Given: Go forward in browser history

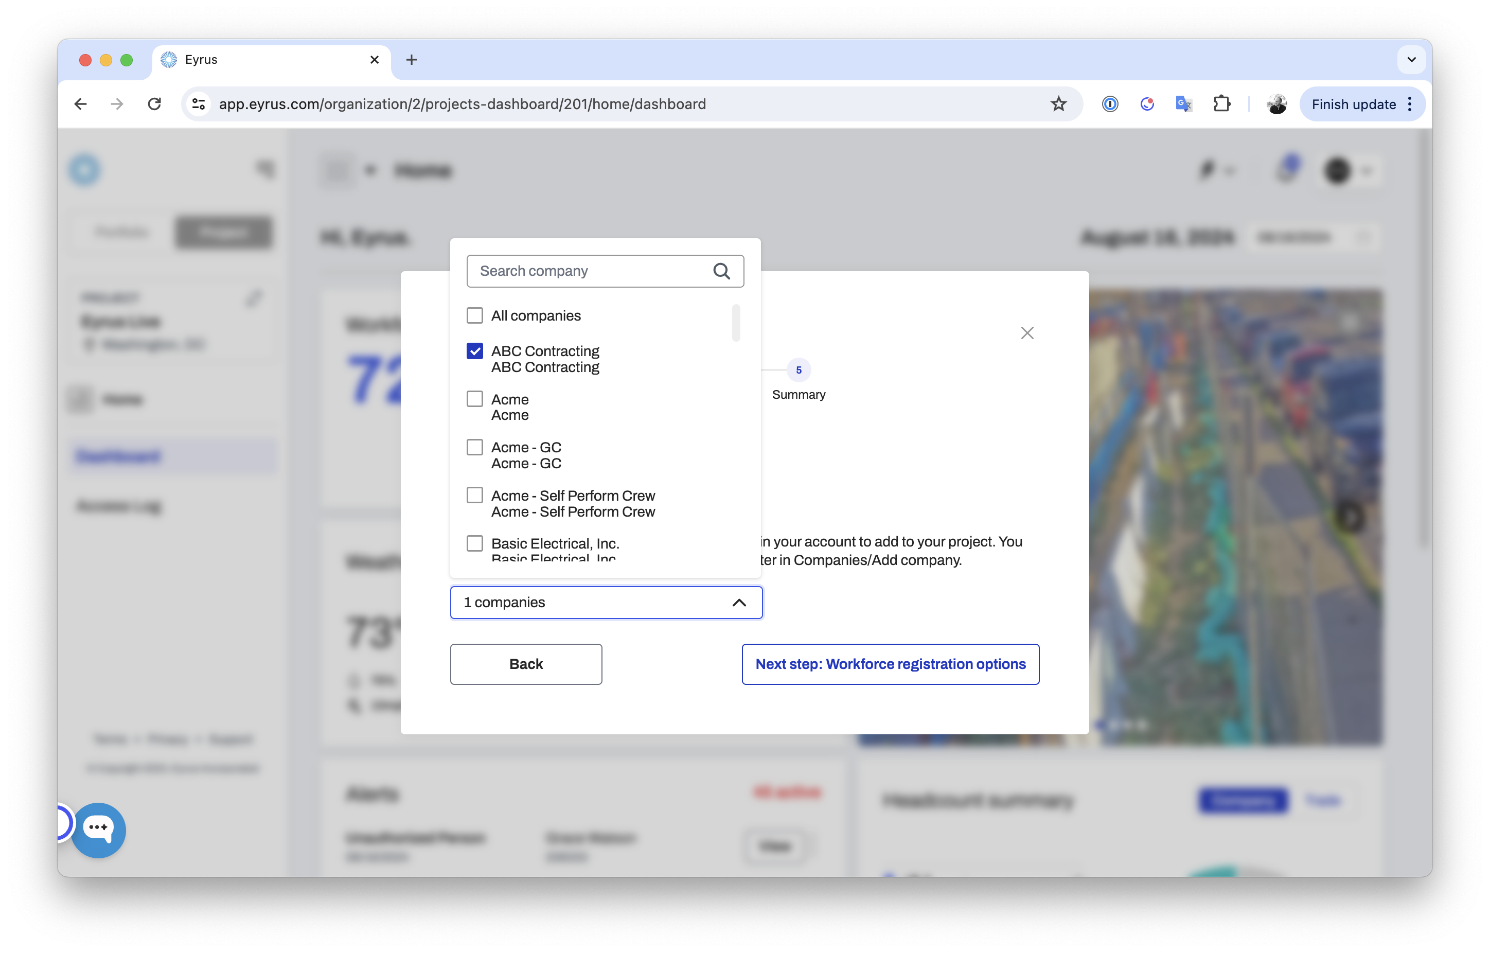Looking at the screenshot, I should (117, 104).
